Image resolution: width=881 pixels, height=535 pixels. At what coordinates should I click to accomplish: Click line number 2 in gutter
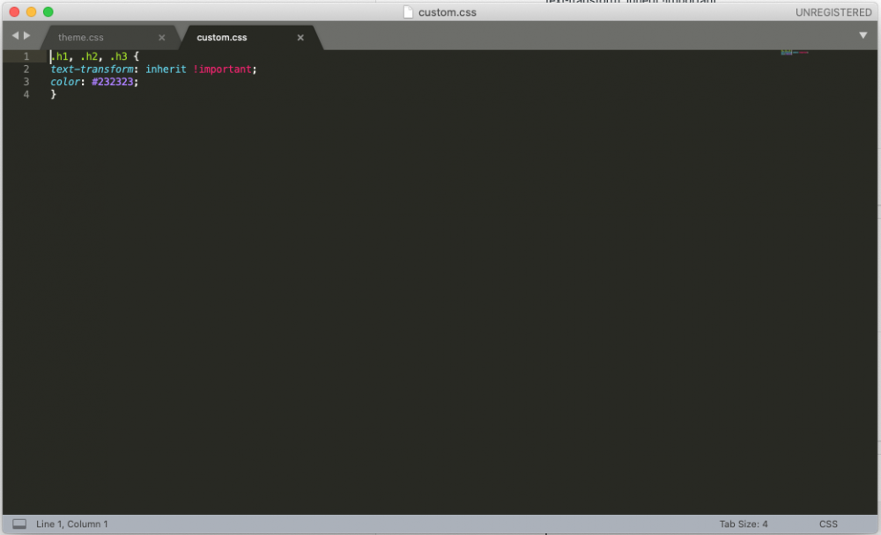tap(26, 69)
